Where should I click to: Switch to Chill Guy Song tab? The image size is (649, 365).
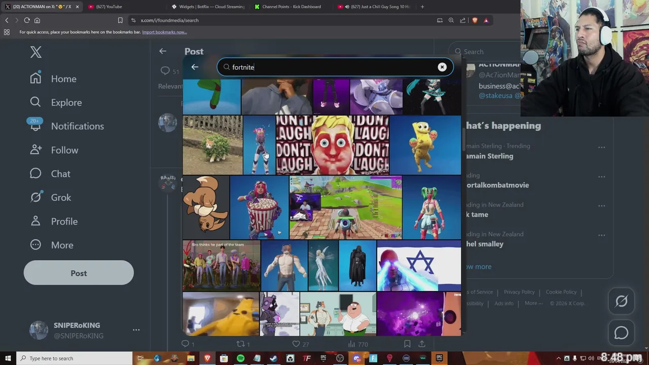(x=374, y=7)
